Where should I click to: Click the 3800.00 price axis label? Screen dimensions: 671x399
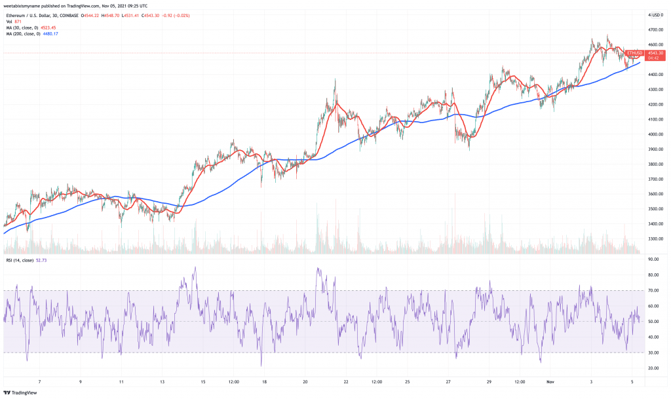pyautogui.click(x=655, y=164)
